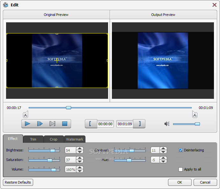Click the Play button
This screenshot has height=189, width=220.
tap(27, 124)
